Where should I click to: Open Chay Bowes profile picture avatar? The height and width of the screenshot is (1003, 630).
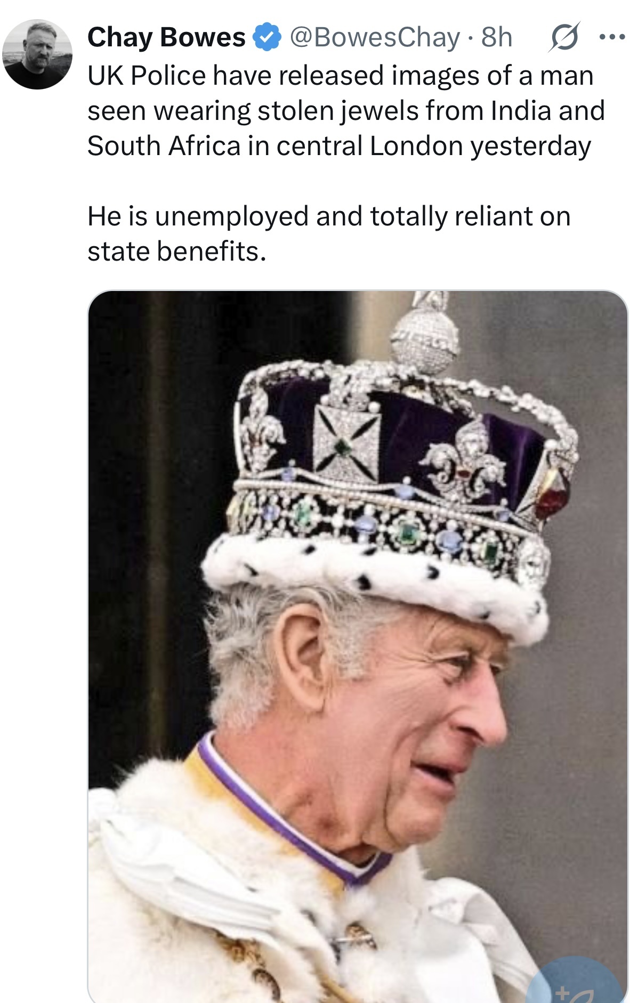[37, 54]
